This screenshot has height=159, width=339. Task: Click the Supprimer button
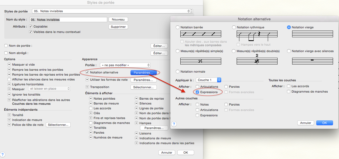(x=118, y=27)
